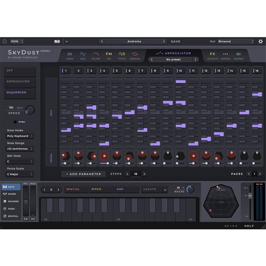Image resolution: width=266 pixels, height=266 pixels.
Task: Toggle the ARP button above keyboard
Action: pos(127,189)
